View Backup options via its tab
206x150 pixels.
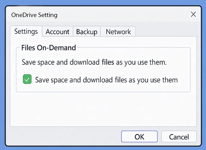(x=87, y=32)
